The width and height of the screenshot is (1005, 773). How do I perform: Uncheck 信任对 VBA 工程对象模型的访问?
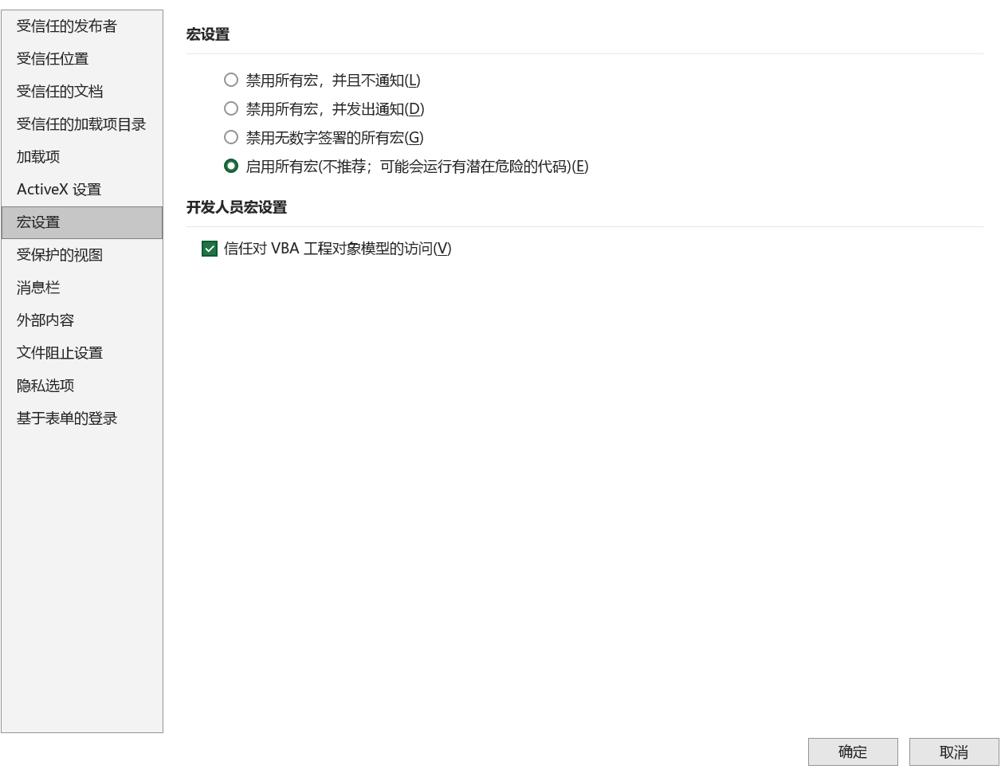pyautogui.click(x=209, y=249)
